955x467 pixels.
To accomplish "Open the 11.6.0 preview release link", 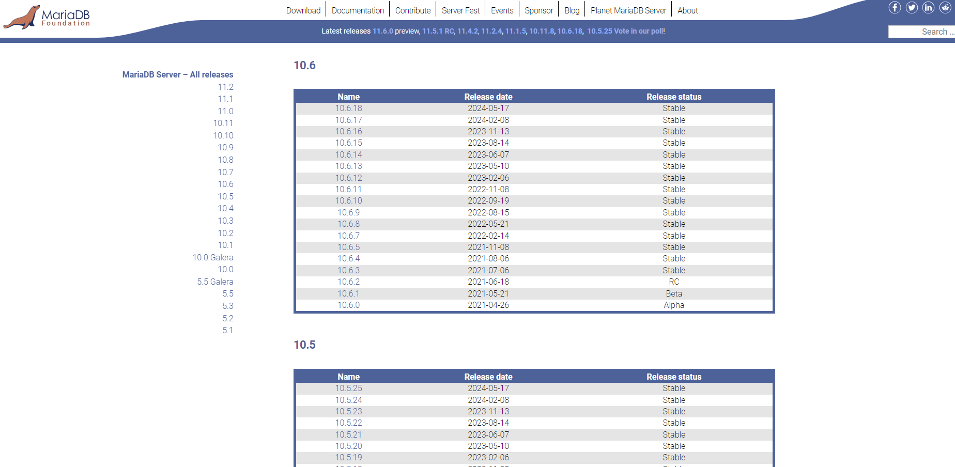I will tap(383, 31).
